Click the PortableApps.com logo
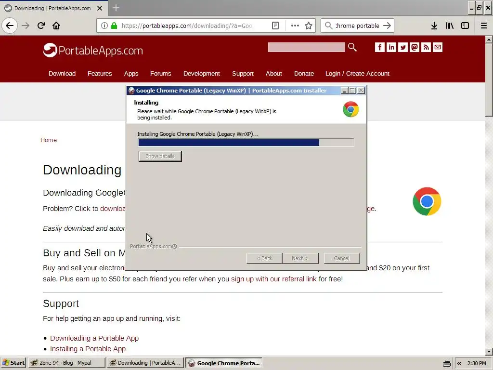 tap(93, 50)
